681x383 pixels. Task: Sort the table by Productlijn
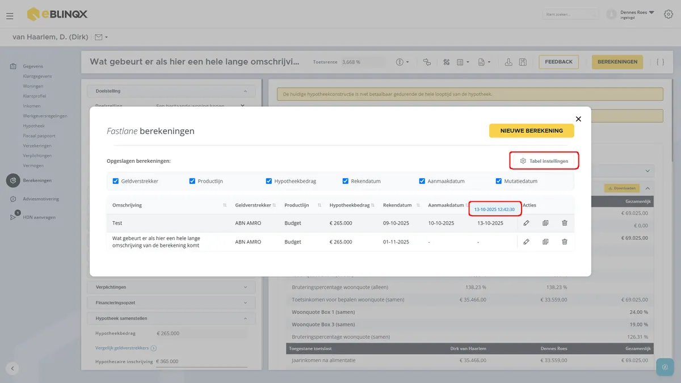point(321,205)
